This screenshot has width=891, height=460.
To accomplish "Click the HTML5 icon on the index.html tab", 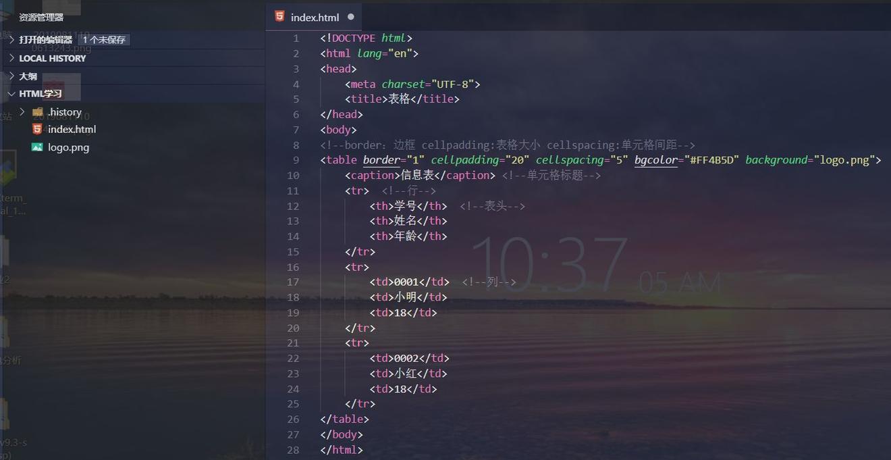I will click(279, 17).
